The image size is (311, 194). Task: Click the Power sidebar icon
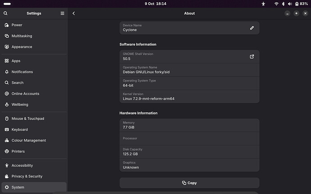[7, 25]
